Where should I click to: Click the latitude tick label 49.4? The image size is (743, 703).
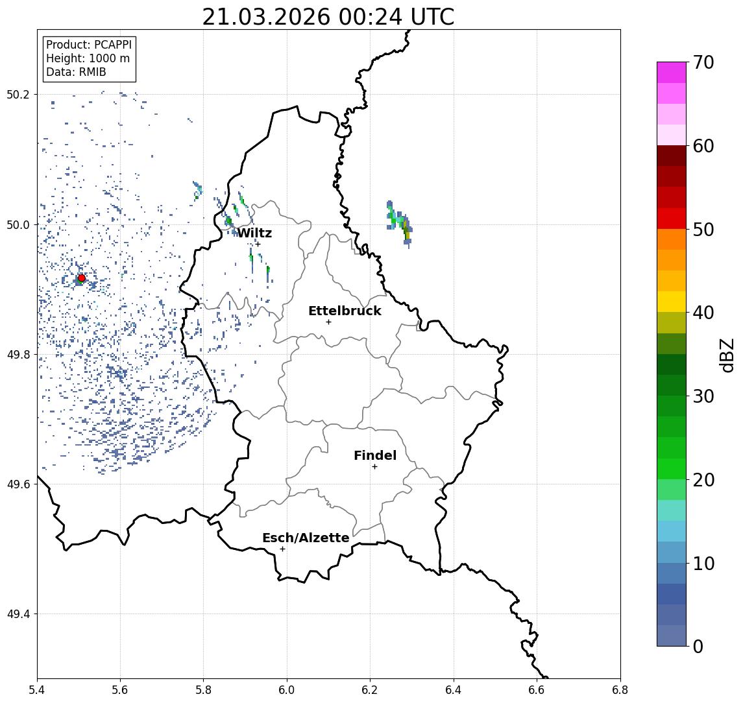18,614
